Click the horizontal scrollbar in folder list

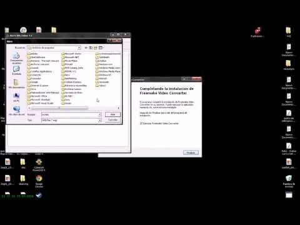pyautogui.click(x=59, y=108)
